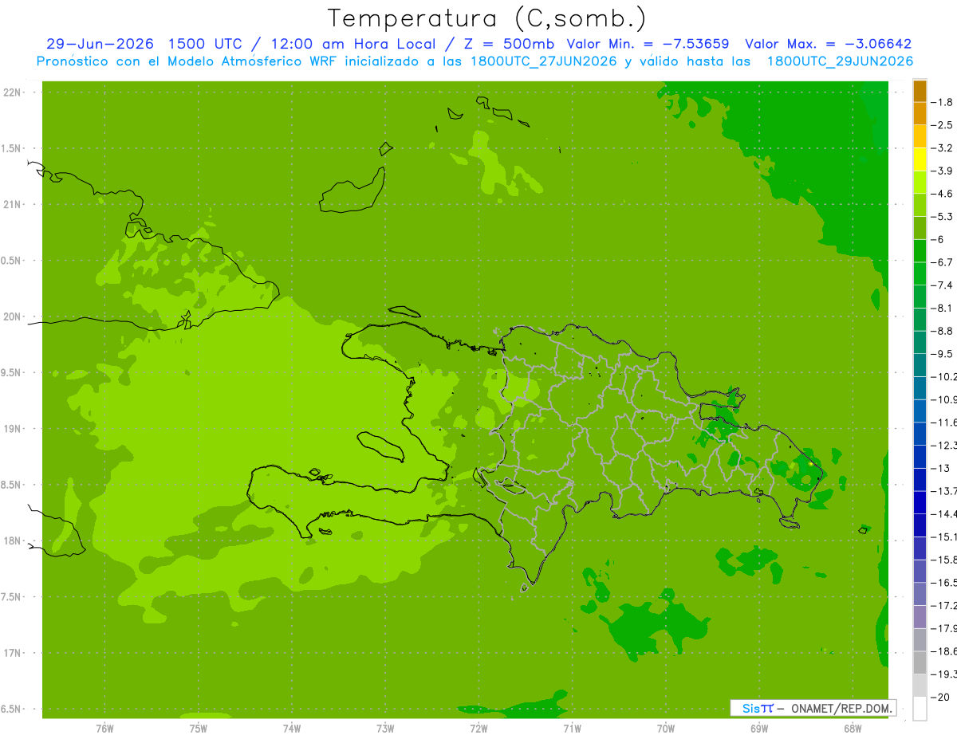Click "Valor Min. = -7.53659" text
957x739 pixels.
647,44
